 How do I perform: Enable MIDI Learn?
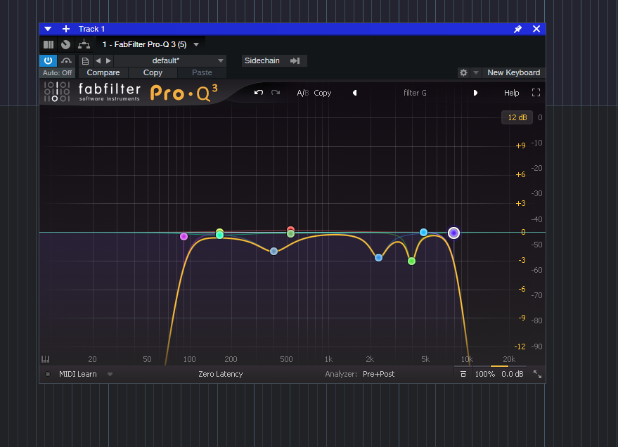(77, 374)
